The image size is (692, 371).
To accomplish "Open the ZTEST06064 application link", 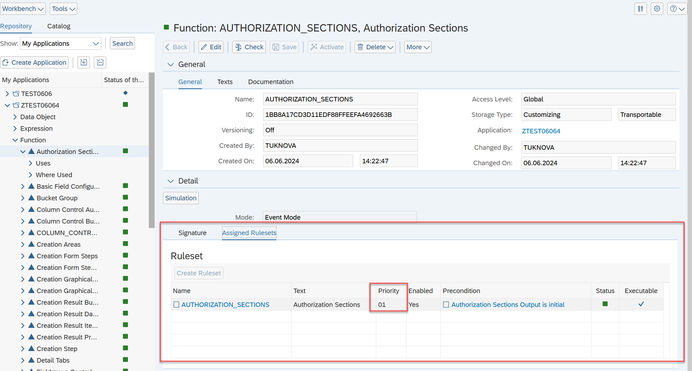I will coord(541,131).
